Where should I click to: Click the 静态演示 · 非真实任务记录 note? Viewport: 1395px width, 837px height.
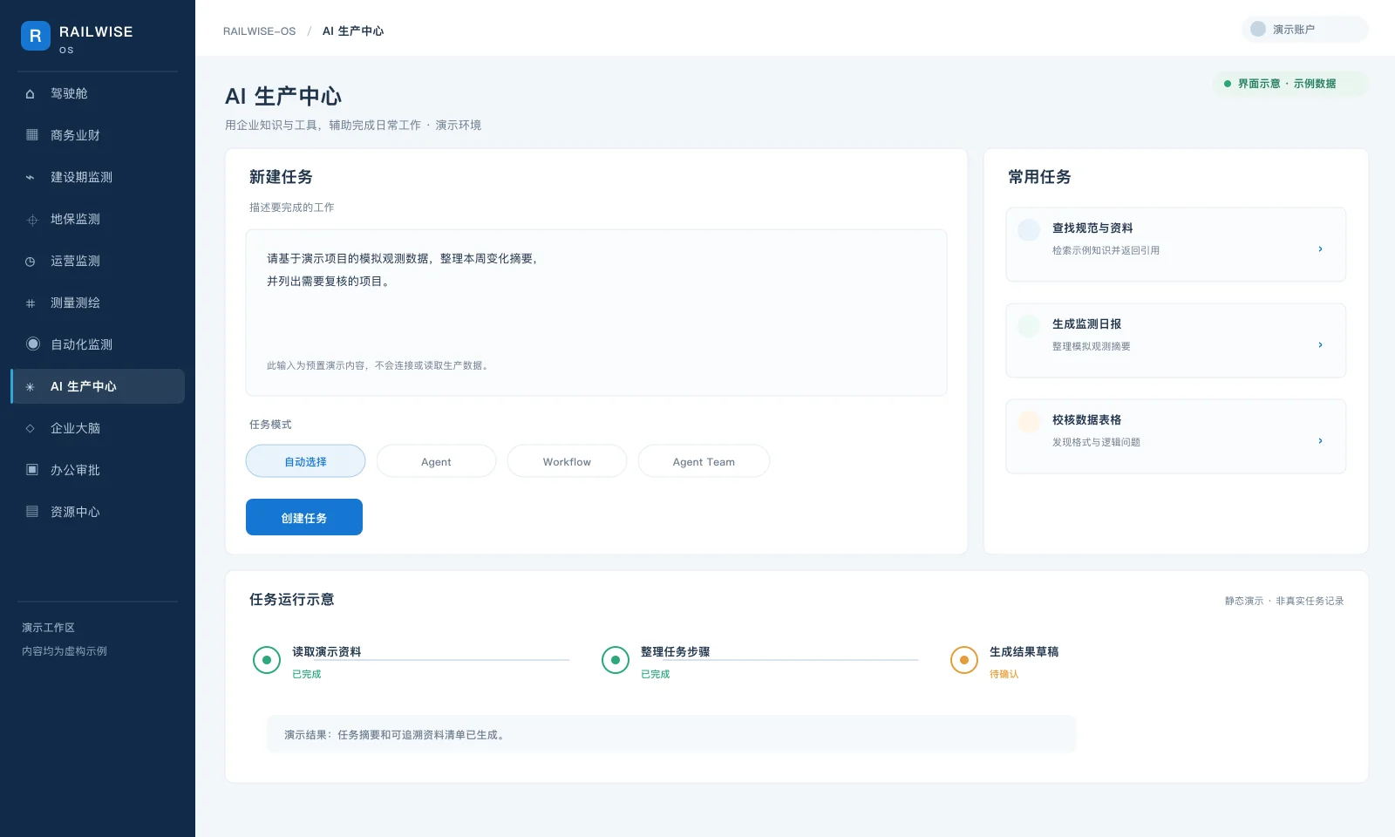tap(1284, 601)
